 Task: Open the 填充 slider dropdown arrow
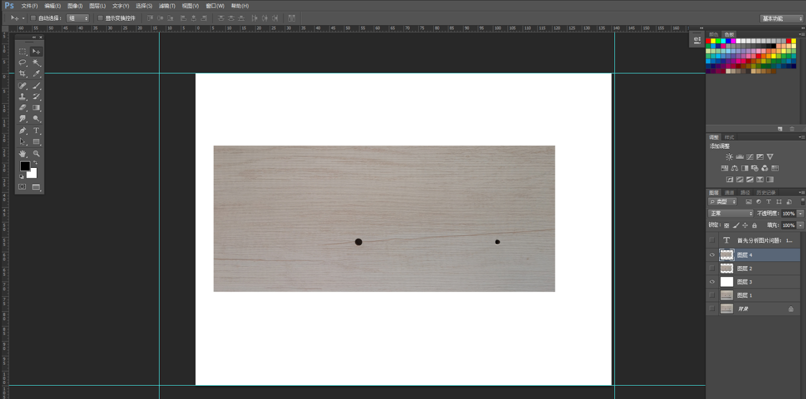[800, 225]
